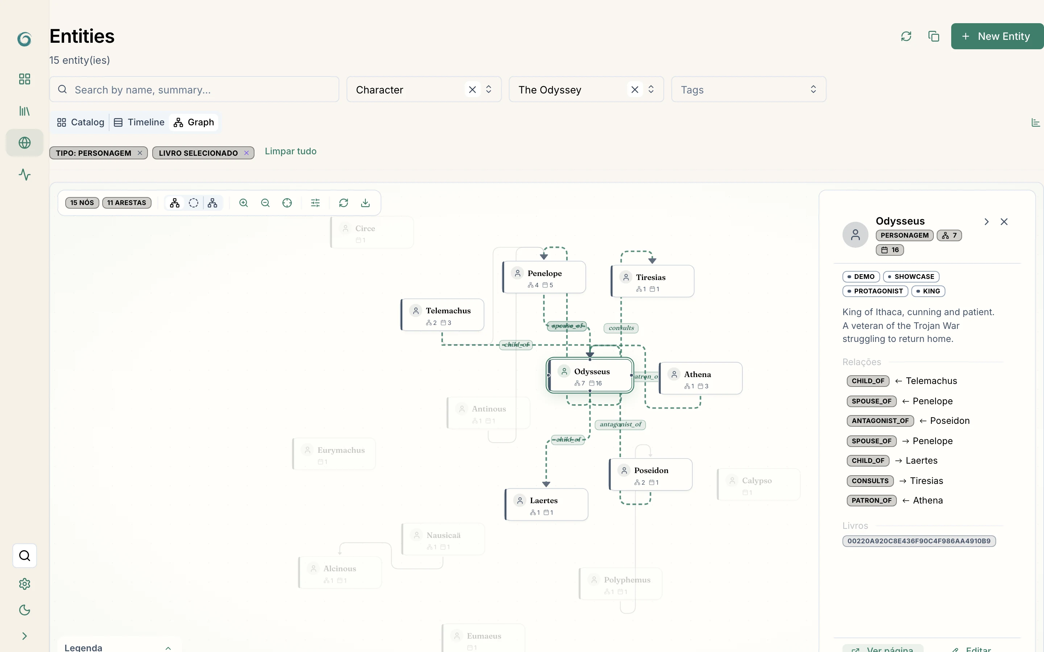The width and height of the screenshot is (1044, 652).
Task: Open the Tags dropdown
Action: click(x=749, y=90)
